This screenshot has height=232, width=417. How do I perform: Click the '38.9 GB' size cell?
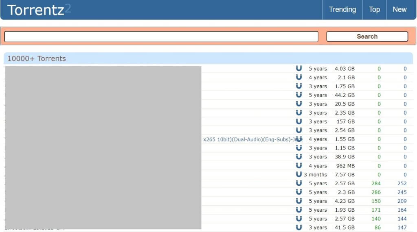click(345, 157)
